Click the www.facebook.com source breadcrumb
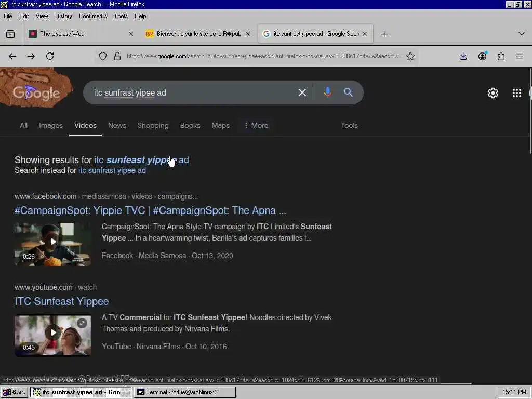The image size is (532, 399). (106, 196)
